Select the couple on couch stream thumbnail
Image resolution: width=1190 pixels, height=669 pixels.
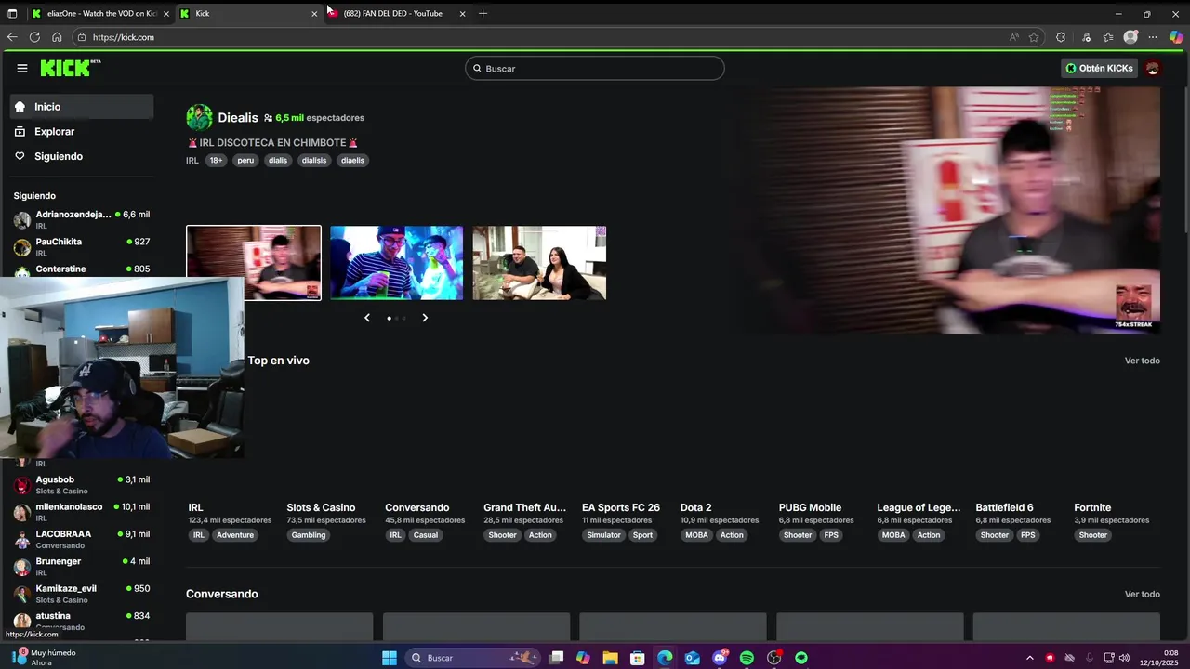coord(539,263)
